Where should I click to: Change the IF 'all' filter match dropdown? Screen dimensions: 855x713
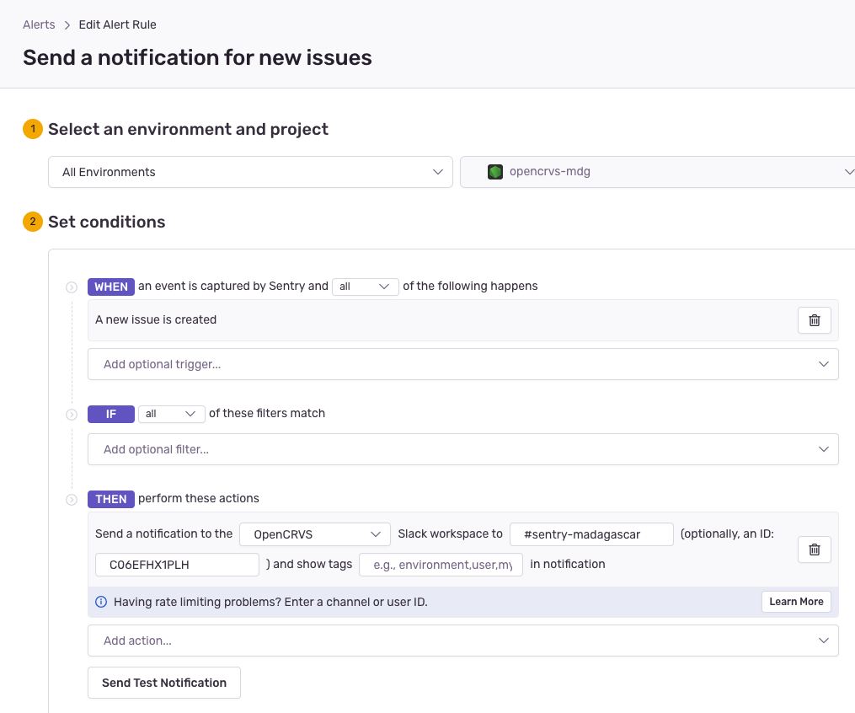coord(171,414)
